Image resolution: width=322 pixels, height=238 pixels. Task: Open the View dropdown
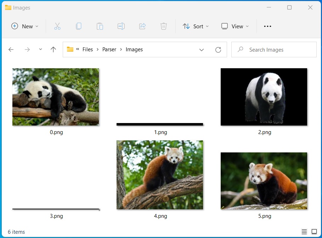tap(235, 26)
